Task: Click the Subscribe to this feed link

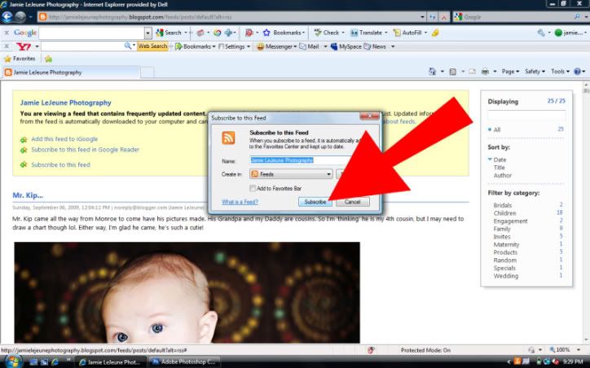Action: [60, 164]
